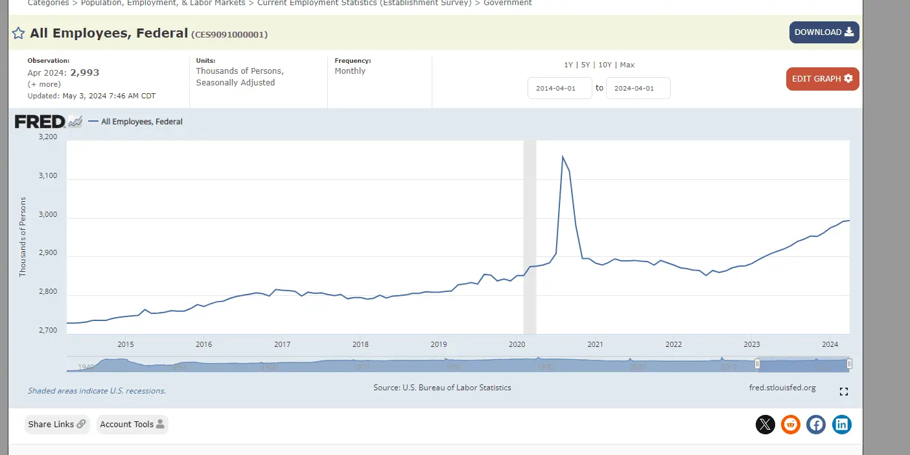Viewport: 910px width, 455px height.
Task: Click the Edit Graph button
Action: click(822, 79)
